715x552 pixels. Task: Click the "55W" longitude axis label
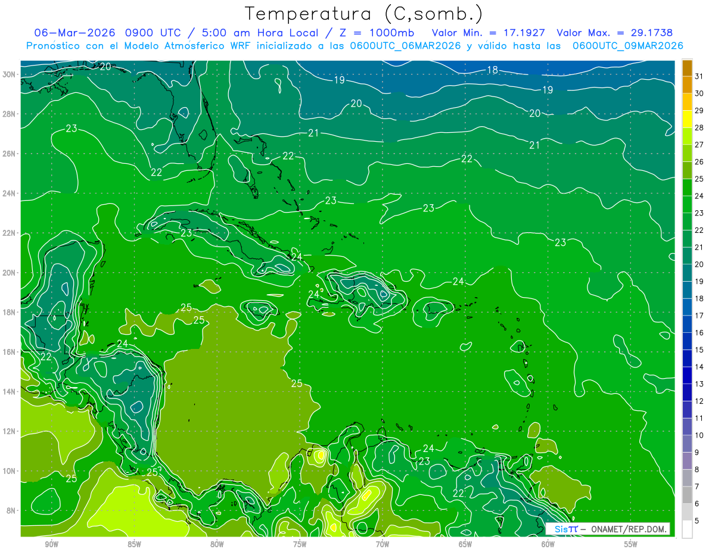[631, 545]
